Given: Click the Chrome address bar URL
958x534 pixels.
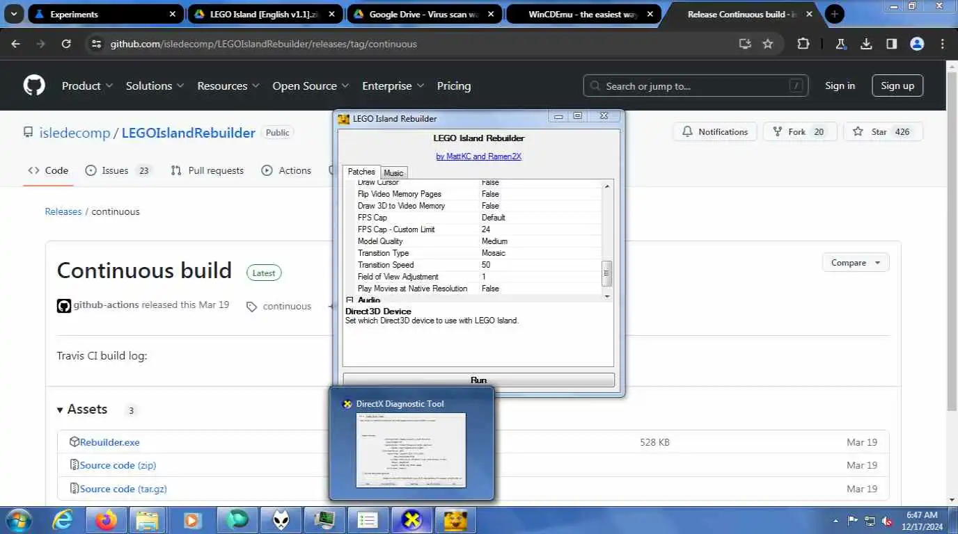Looking at the screenshot, I should (263, 44).
